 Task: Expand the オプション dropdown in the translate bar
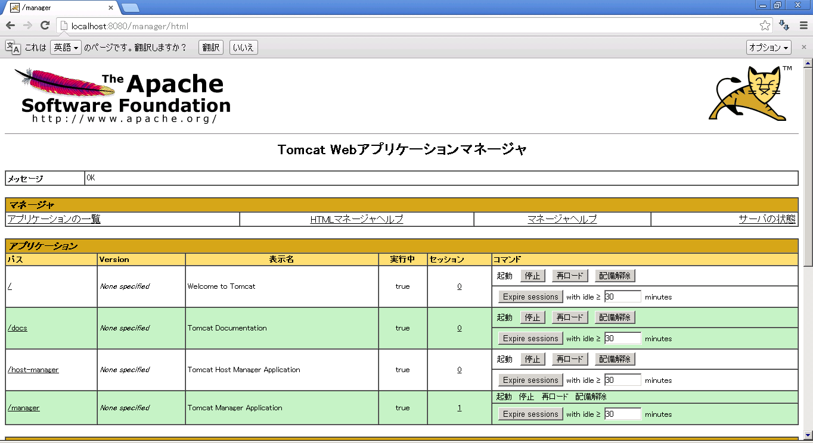768,48
